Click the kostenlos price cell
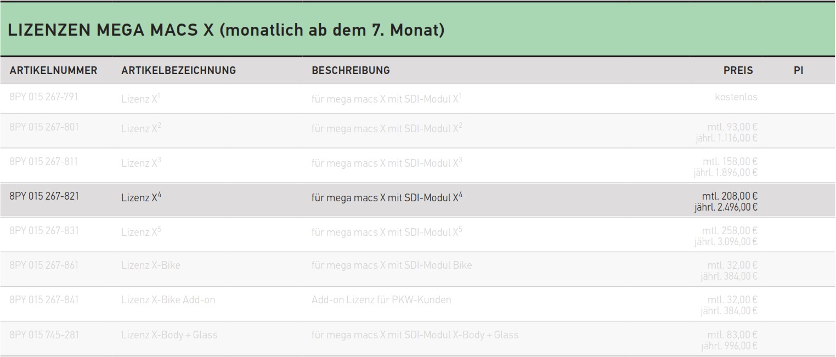This screenshot has width=836, height=357. pos(736,97)
